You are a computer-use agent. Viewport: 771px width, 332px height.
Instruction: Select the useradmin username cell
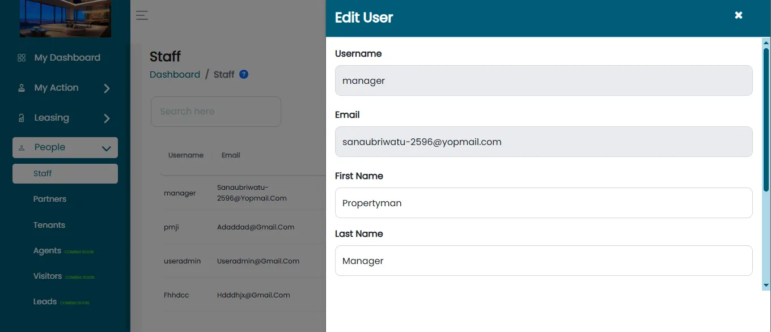pyautogui.click(x=183, y=261)
